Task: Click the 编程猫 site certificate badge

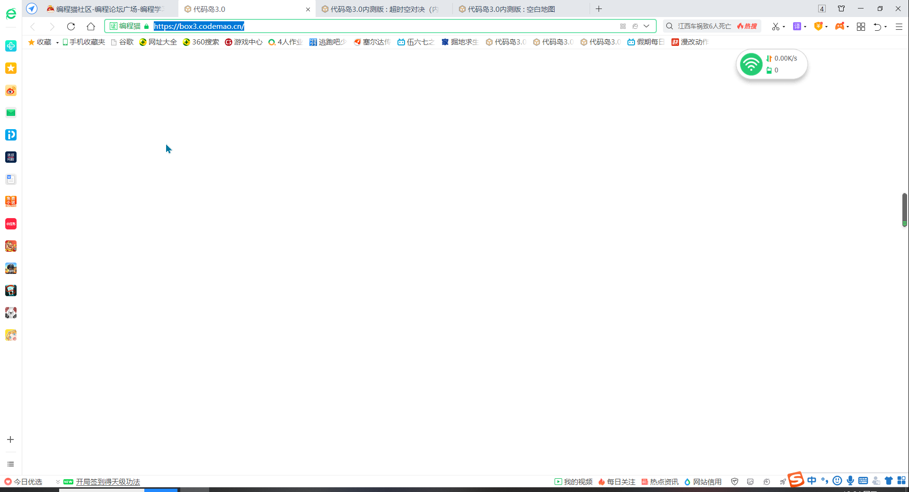Action: (x=125, y=26)
